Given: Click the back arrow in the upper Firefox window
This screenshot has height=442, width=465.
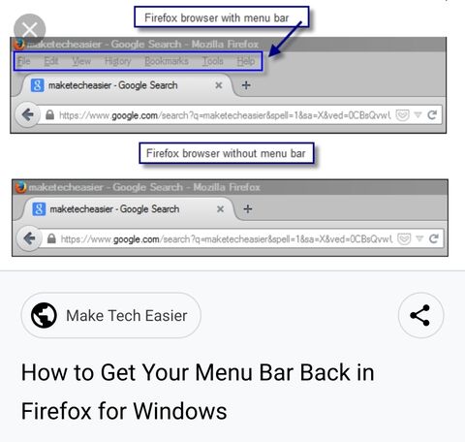Looking at the screenshot, I should [28, 114].
